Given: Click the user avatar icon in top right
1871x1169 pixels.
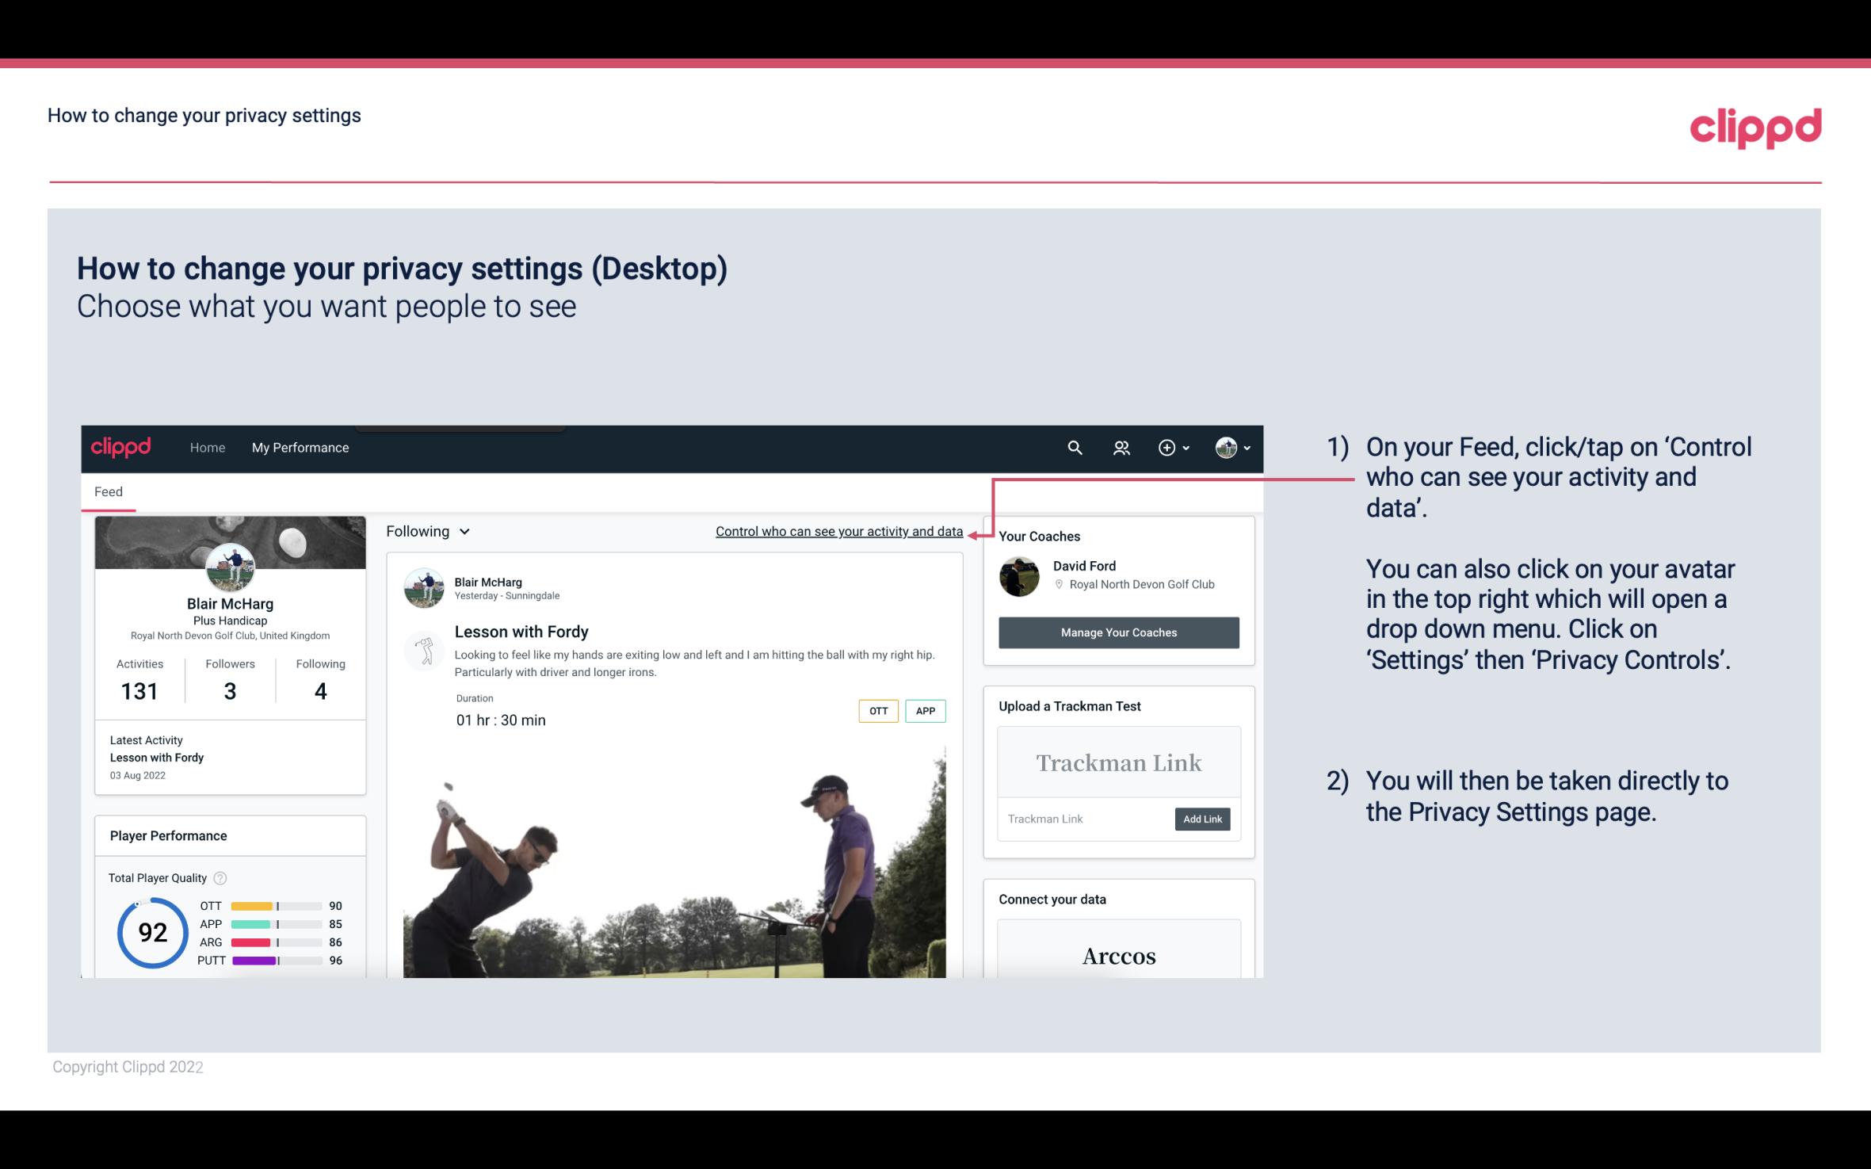Looking at the screenshot, I should [1226, 449].
